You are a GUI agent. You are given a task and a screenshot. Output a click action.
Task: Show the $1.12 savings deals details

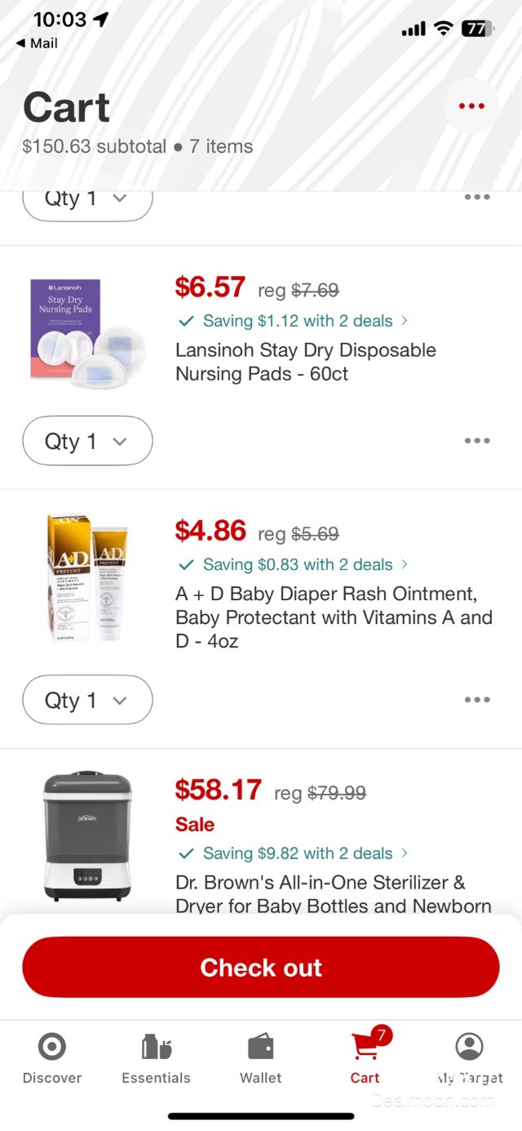(x=294, y=321)
